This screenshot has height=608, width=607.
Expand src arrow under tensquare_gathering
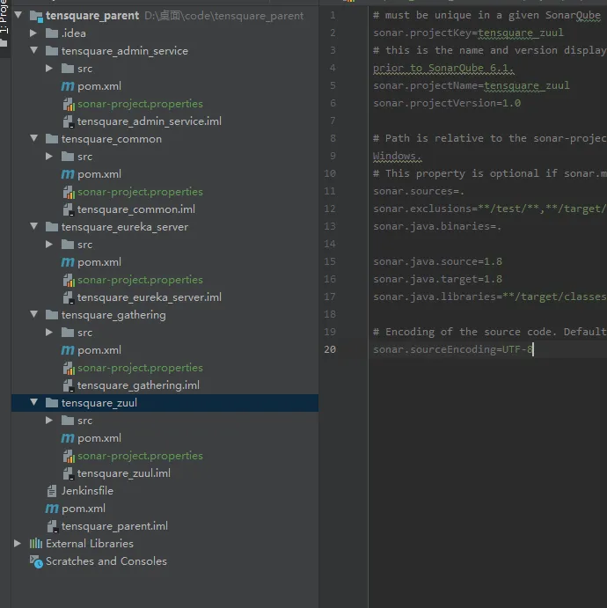49,333
